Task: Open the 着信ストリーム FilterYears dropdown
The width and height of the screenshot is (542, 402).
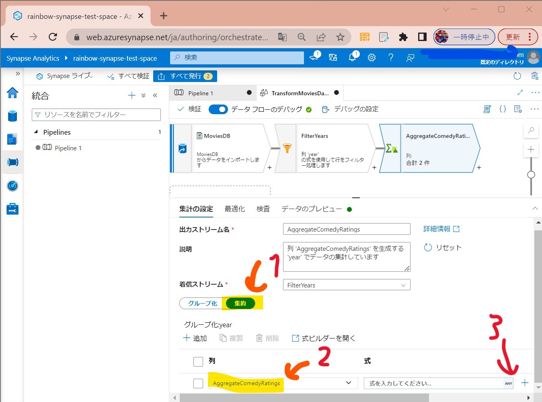Action: coord(347,285)
